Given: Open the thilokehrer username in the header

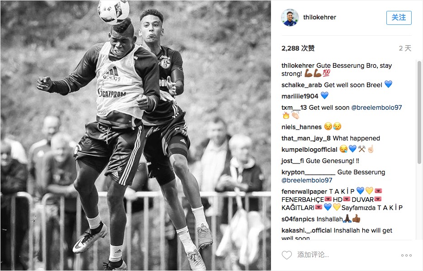Looking at the screenshot, I should 319,17.
